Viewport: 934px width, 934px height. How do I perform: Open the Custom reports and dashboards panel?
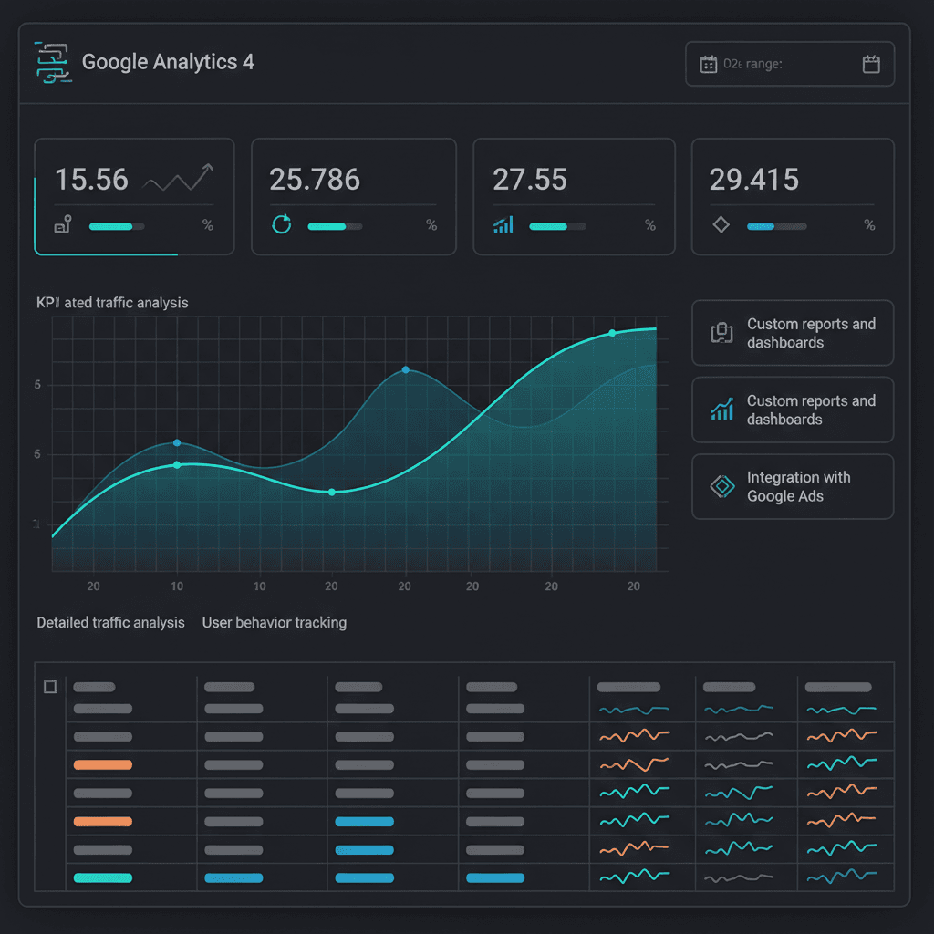[792, 333]
